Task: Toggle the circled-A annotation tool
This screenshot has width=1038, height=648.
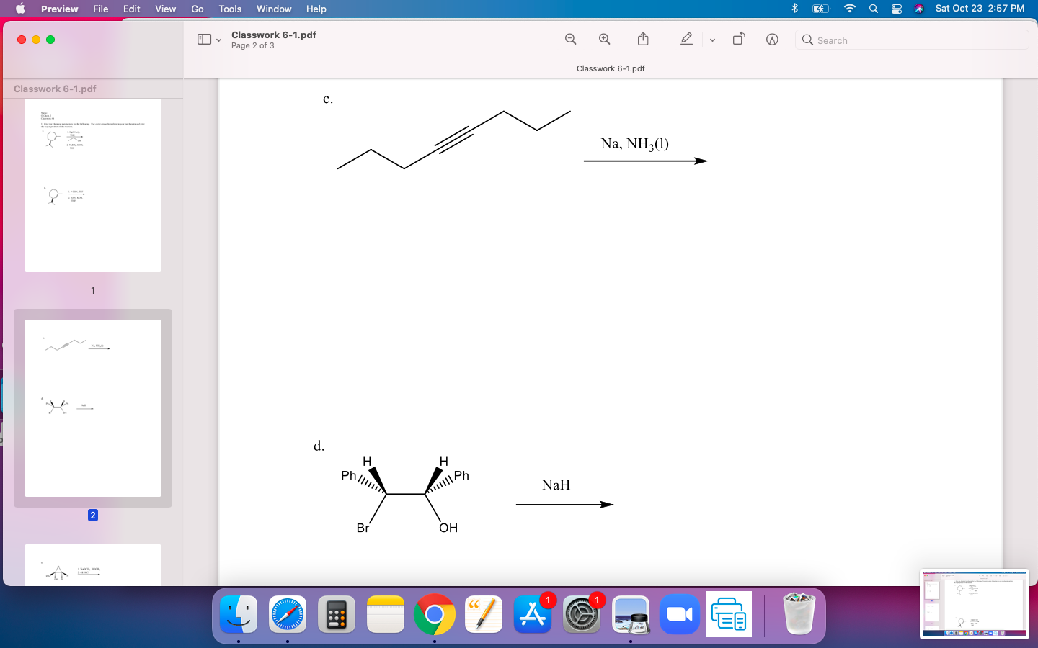Action: tap(772, 40)
